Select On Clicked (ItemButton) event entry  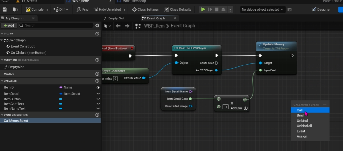point(29,53)
